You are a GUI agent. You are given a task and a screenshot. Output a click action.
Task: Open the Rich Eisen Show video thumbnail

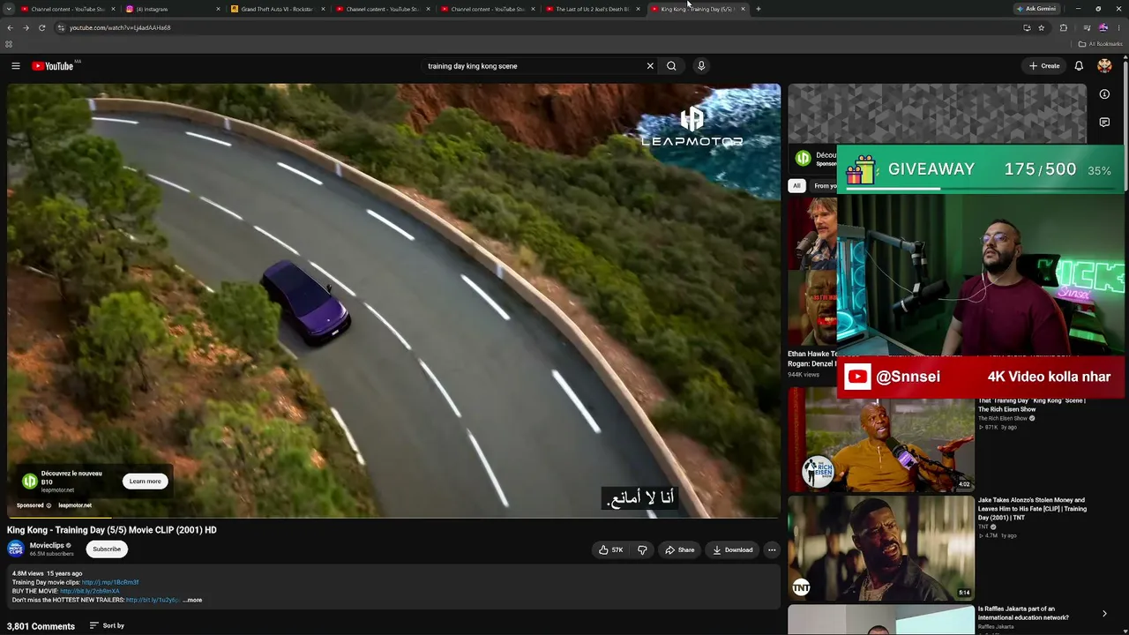(881, 439)
